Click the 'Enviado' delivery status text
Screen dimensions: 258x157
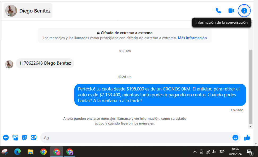click(237, 110)
